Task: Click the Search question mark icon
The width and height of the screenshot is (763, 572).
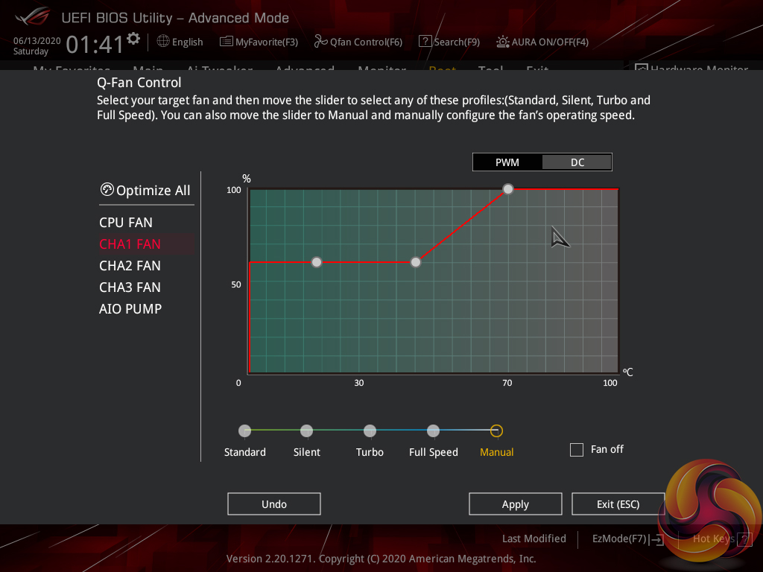Action: tap(425, 42)
